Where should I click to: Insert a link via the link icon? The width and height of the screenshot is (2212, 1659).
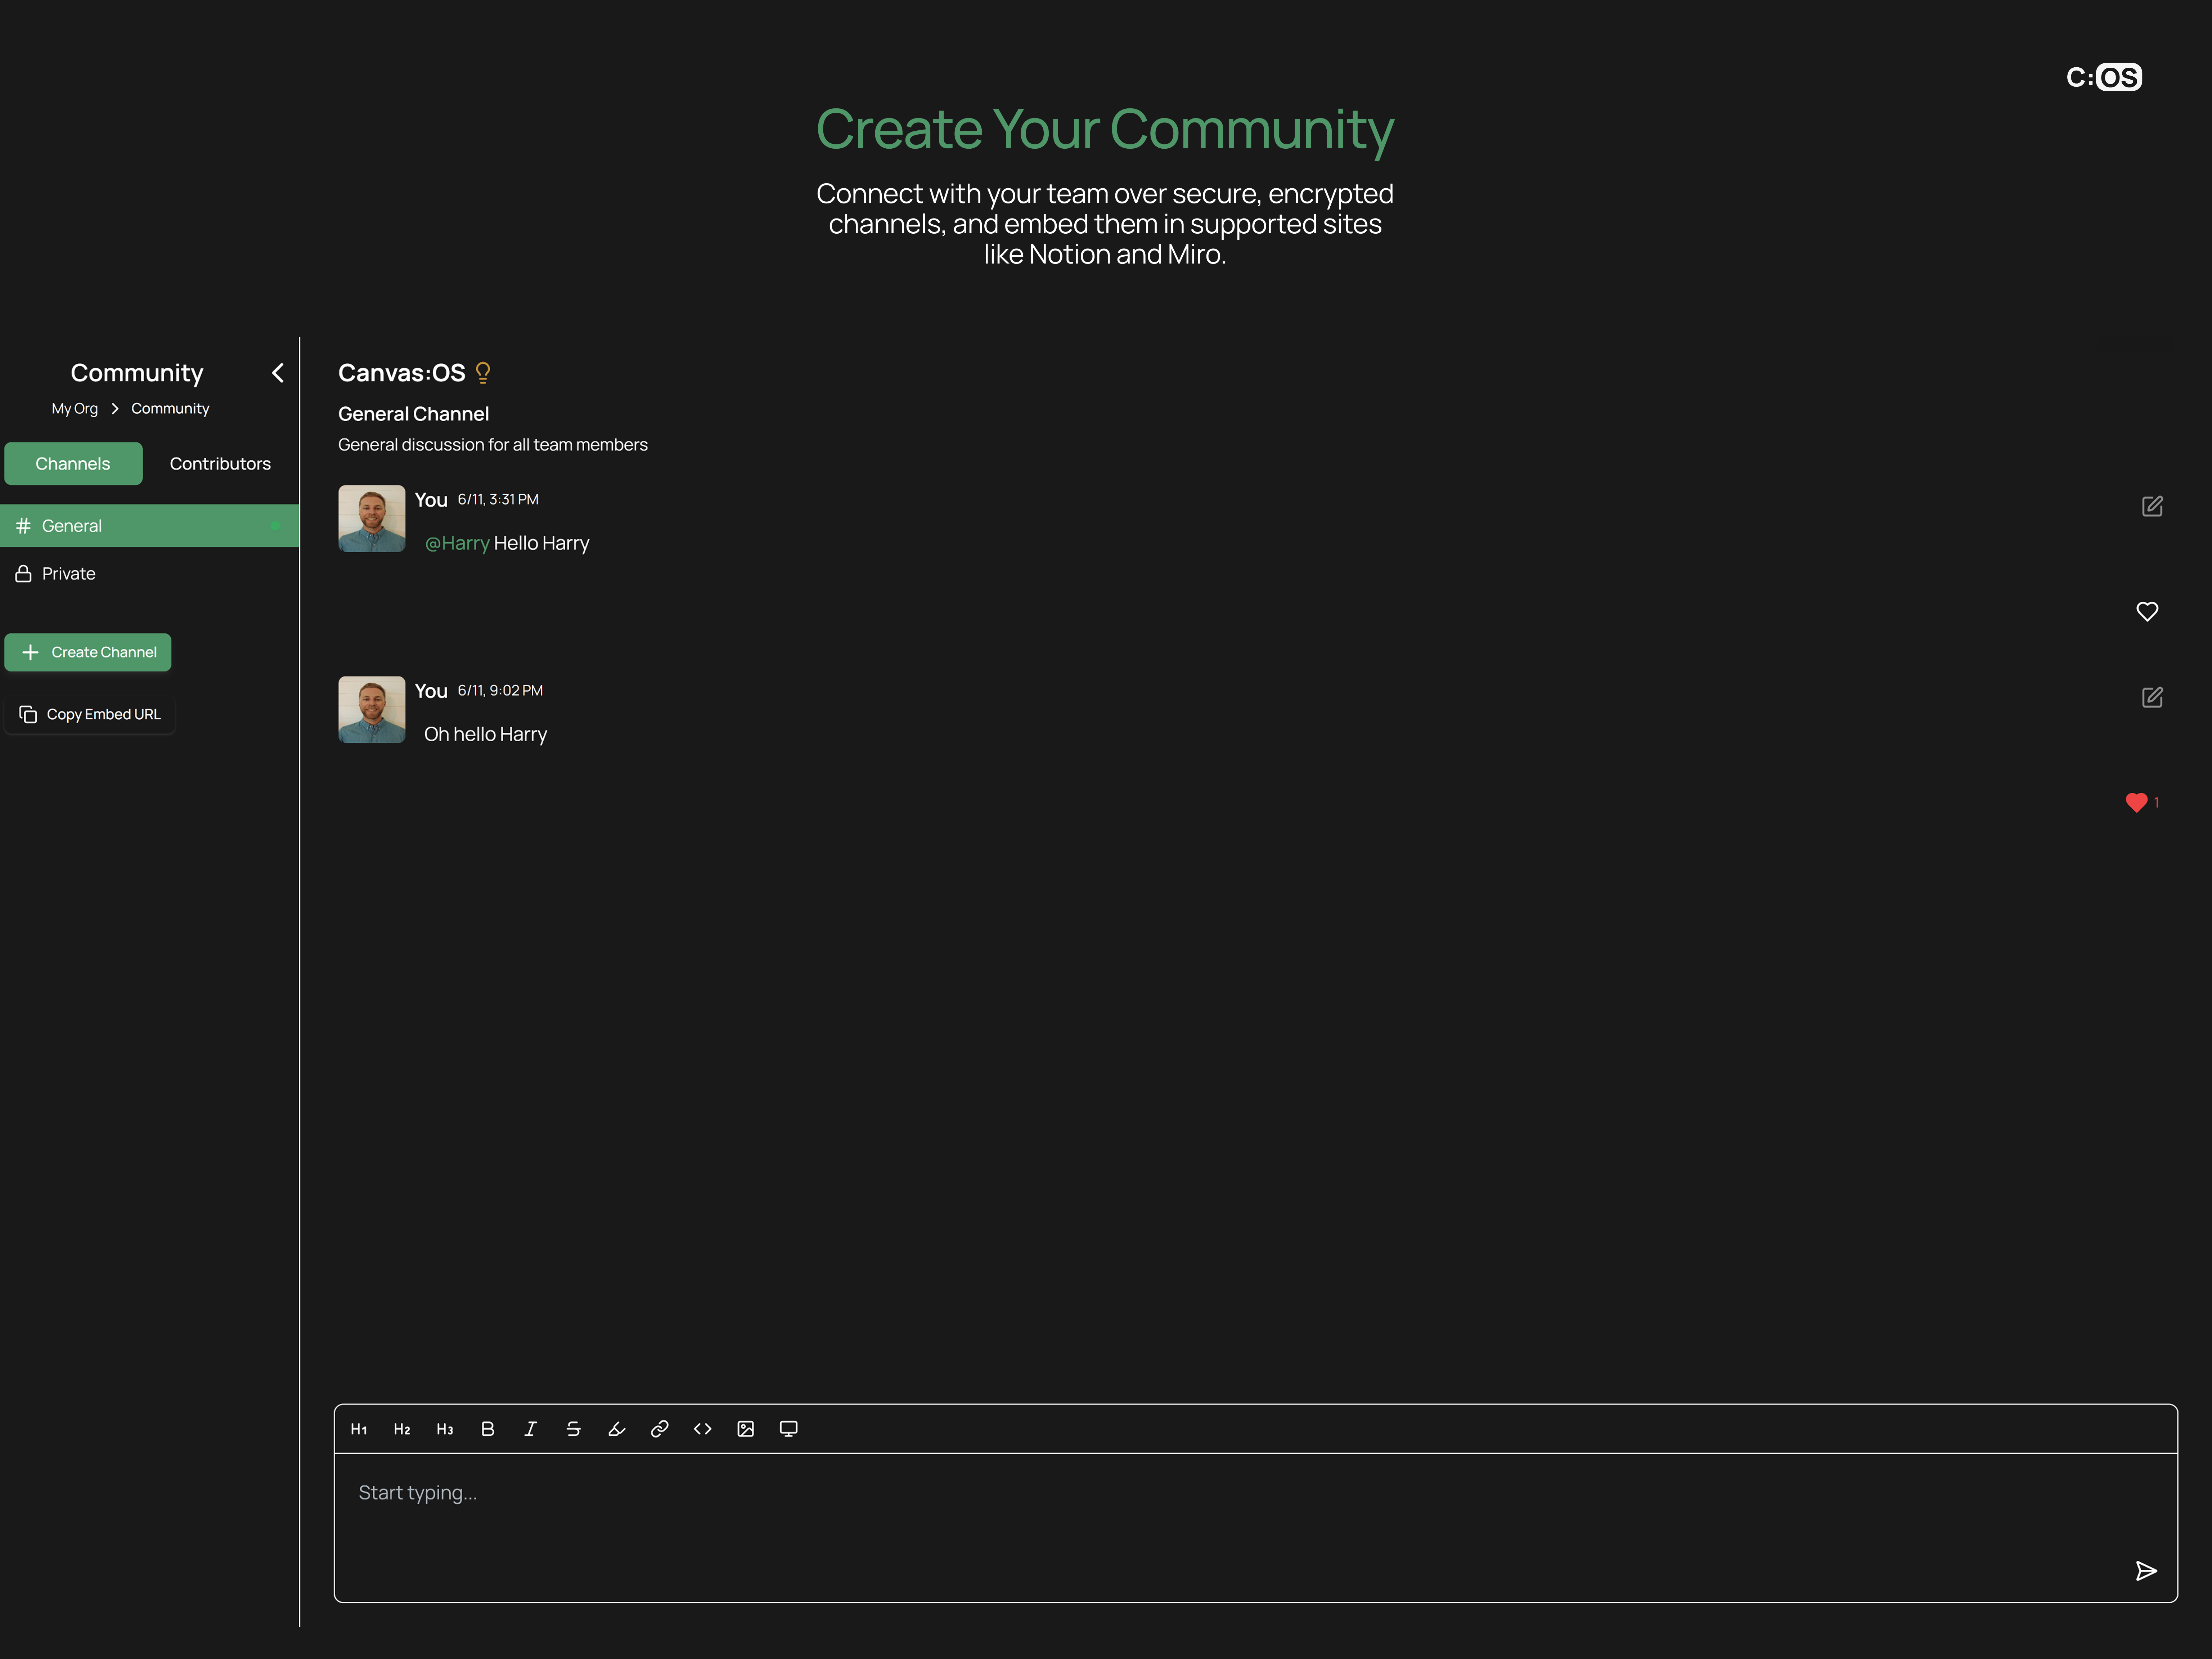[660, 1429]
